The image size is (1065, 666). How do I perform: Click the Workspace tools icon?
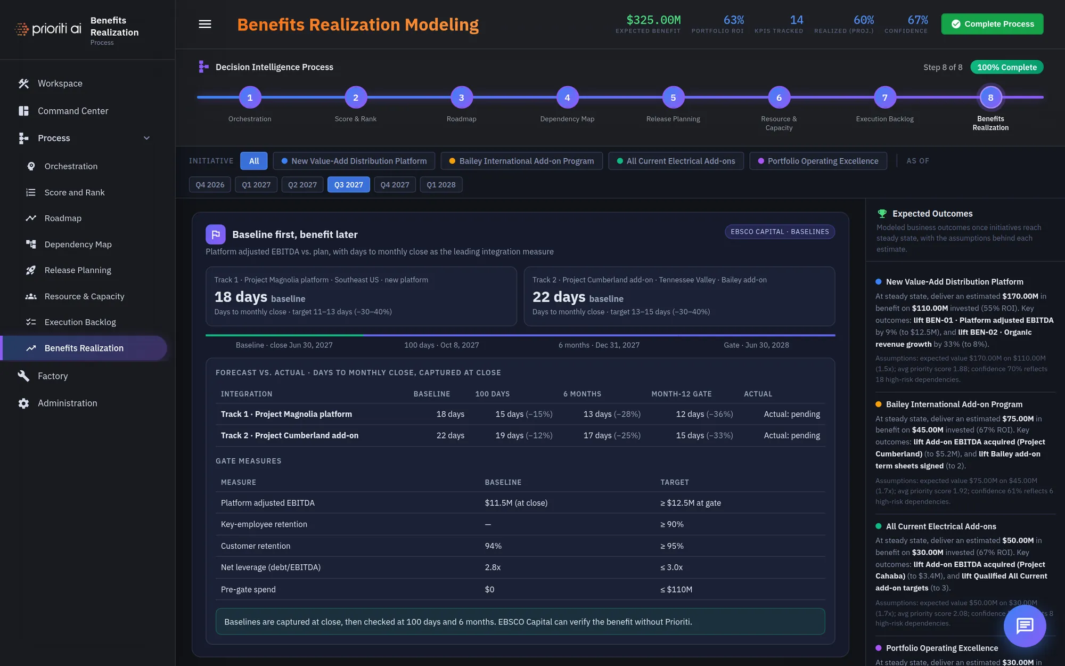click(x=23, y=84)
